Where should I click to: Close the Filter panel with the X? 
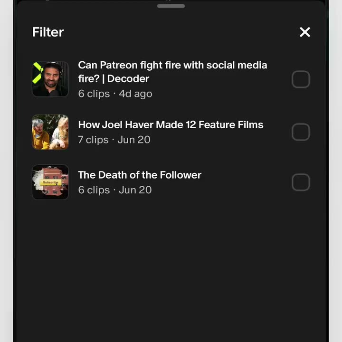(304, 32)
